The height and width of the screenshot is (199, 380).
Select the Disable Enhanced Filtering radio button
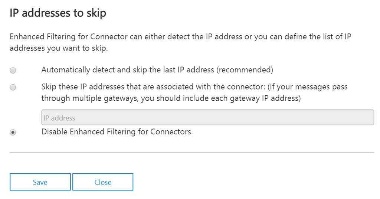(x=13, y=132)
